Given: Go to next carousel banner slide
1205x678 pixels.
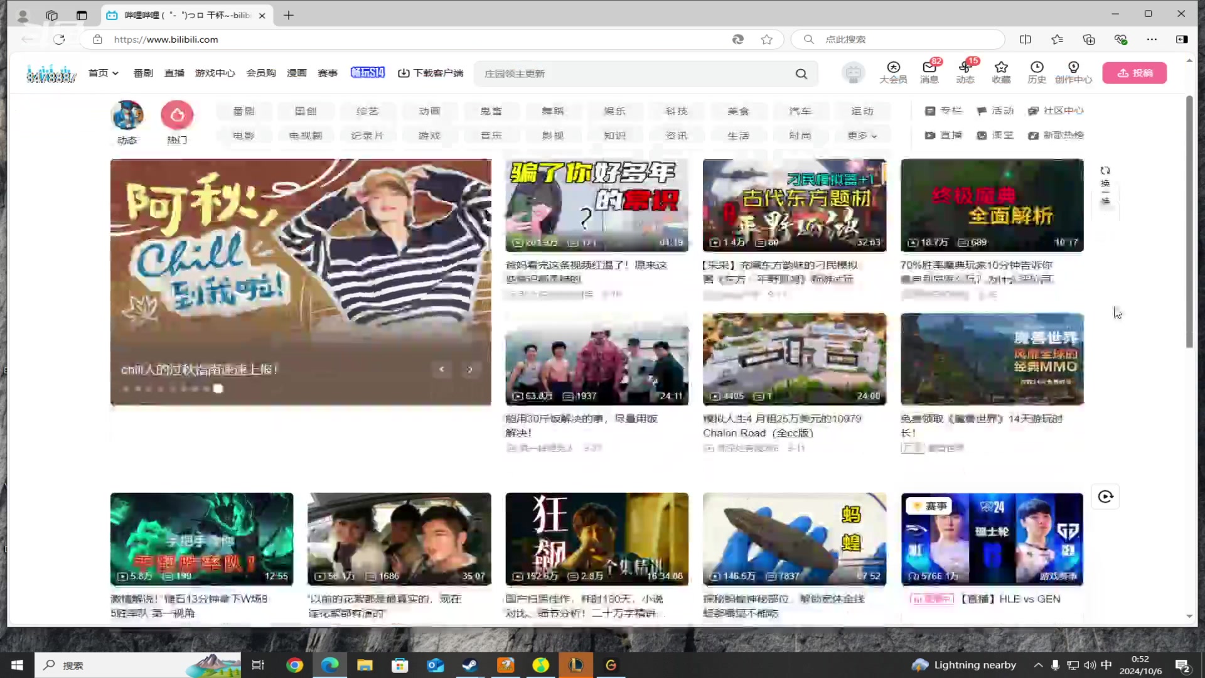Looking at the screenshot, I should pyautogui.click(x=469, y=369).
